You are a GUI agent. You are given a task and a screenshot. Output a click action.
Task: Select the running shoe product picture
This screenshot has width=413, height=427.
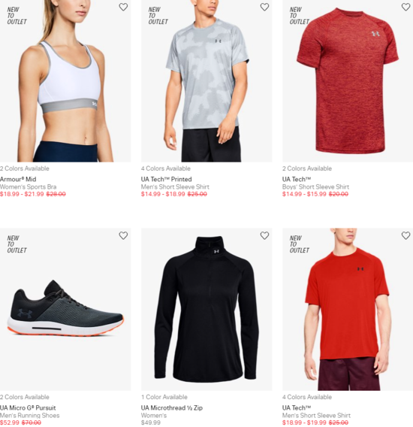coord(65,310)
